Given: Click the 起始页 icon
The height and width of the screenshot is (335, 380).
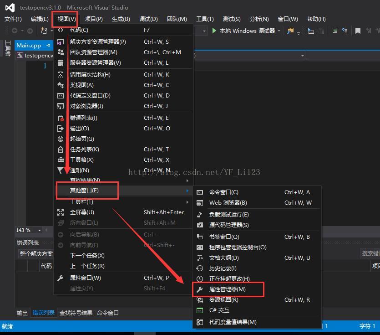Looking at the screenshot, I should pos(61,139).
